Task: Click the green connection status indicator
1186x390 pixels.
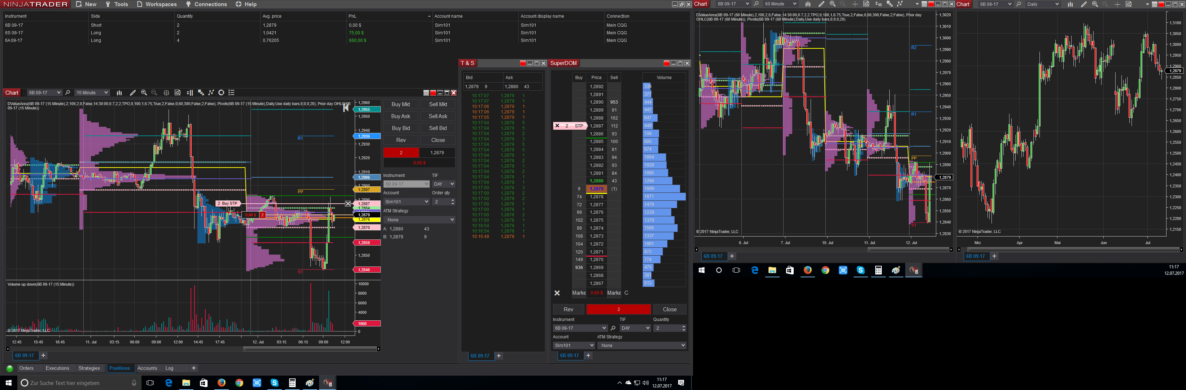Action: click(x=10, y=368)
